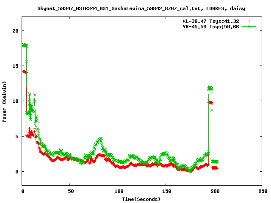271x203 pixels.
Task: Click the x-axis tick label '250'
Action: [263, 191]
